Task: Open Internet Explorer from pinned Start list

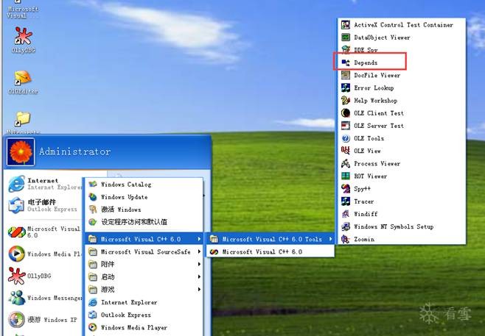Action: pyautogui.click(x=43, y=184)
